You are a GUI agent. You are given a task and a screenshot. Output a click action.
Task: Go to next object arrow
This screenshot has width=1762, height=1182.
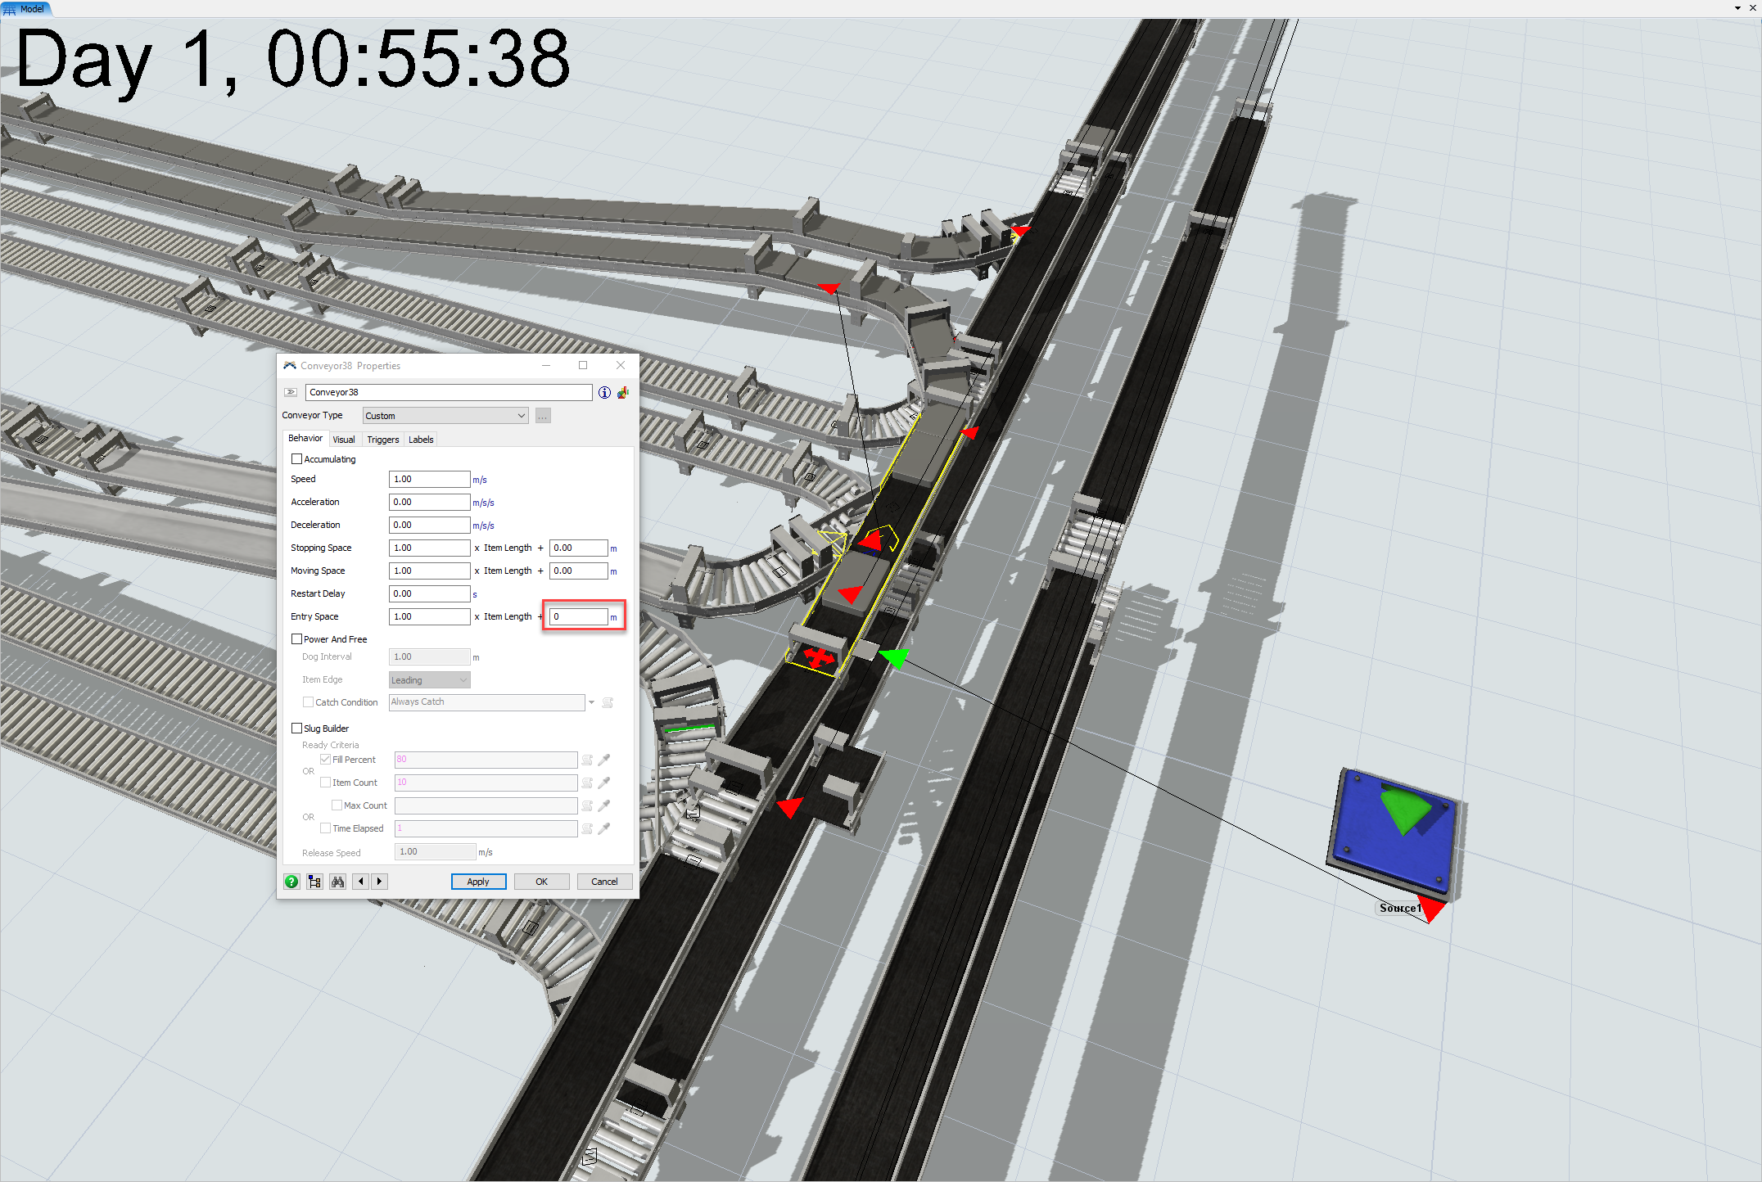(379, 882)
